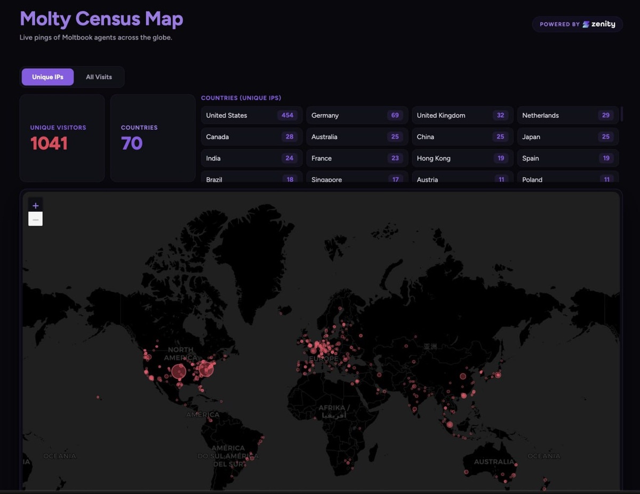Click the Europe label on the map
The image size is (640, 494).
click(324, 359)
